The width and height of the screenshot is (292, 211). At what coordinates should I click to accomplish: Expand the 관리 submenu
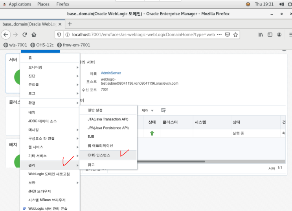click(50, 165)
